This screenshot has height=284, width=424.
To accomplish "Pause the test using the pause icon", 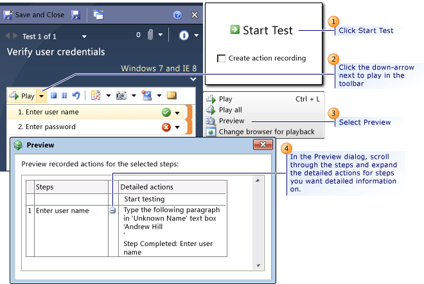I will click(64, 96).
